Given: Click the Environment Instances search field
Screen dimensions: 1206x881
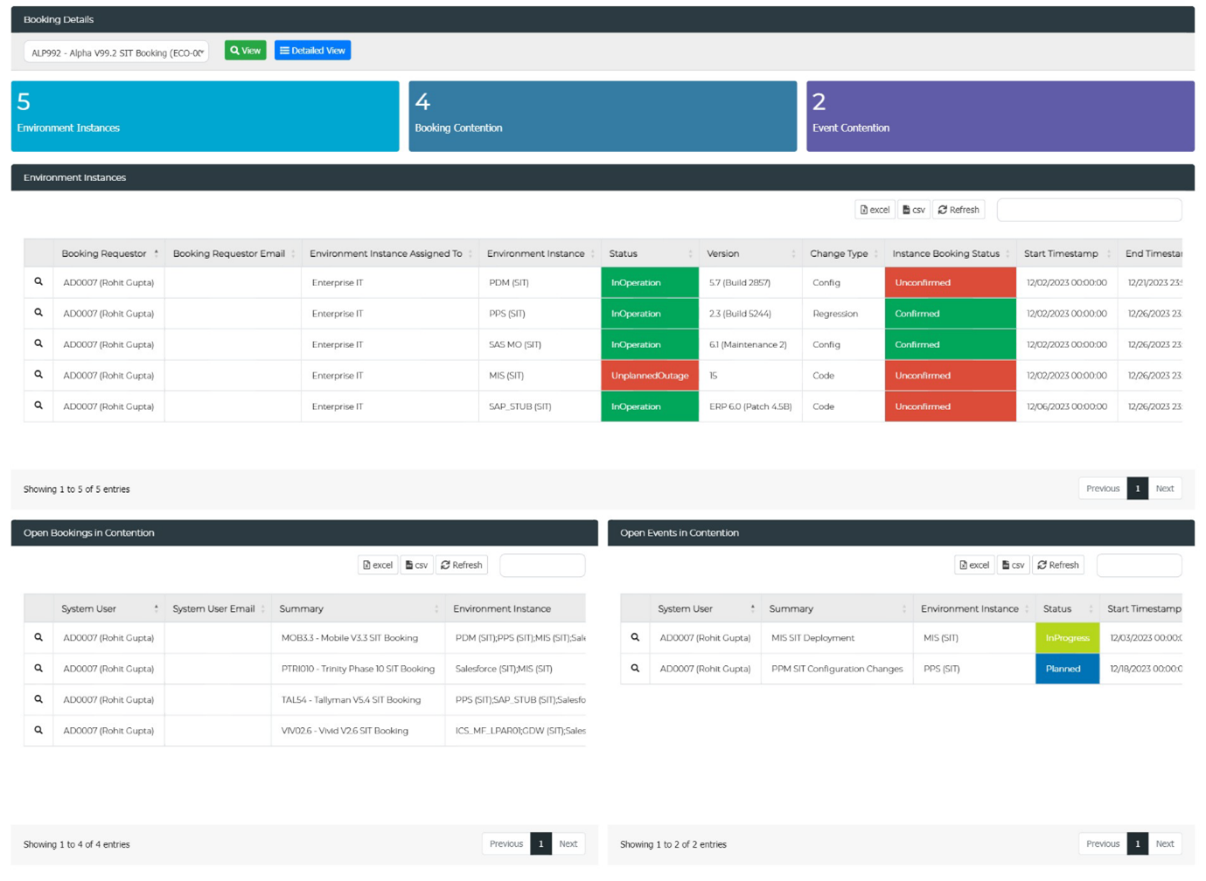Looking at the screenshot, I should tap(1089, 210).
